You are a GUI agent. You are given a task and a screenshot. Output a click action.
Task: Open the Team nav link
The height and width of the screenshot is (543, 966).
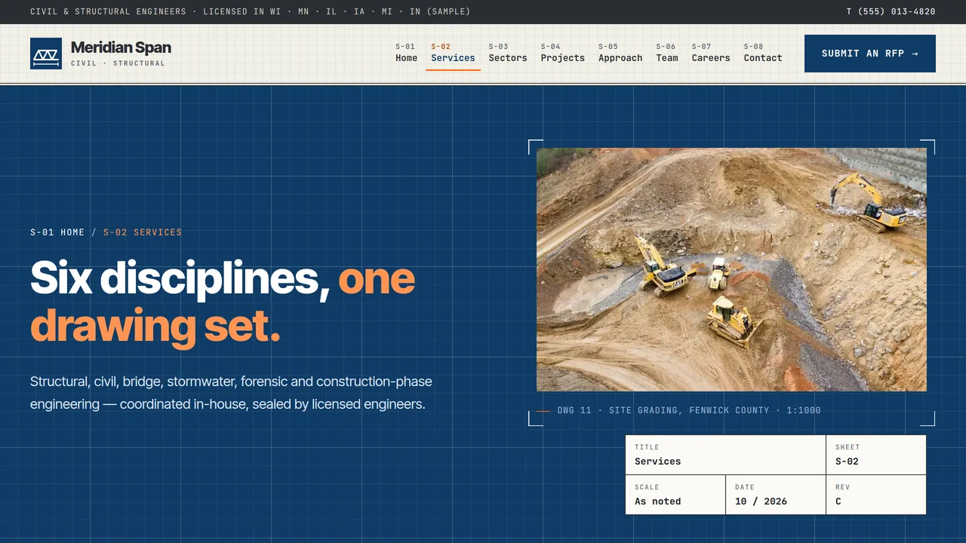point(667,53)
